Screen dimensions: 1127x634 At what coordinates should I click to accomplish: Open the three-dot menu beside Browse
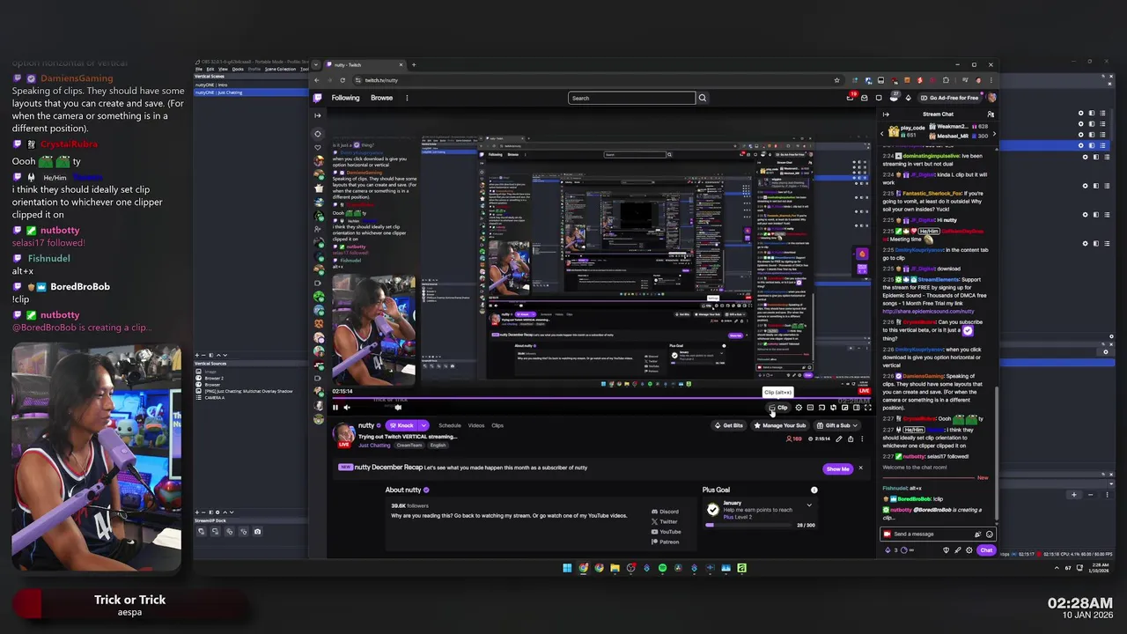(x=407, y=98)
